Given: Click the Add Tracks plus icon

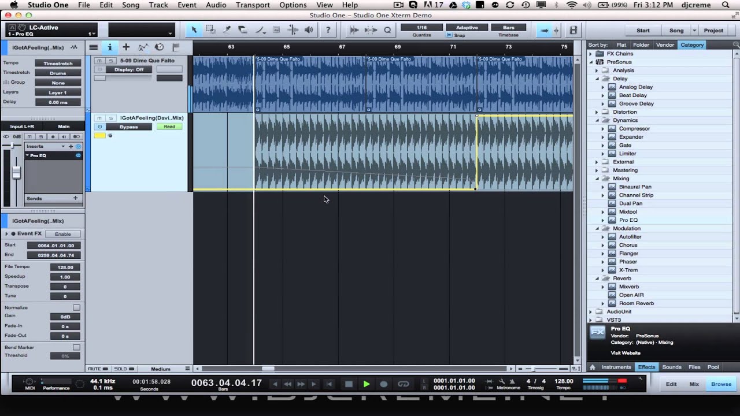Looking at the screenshot, I should click(x=126, y=47).
